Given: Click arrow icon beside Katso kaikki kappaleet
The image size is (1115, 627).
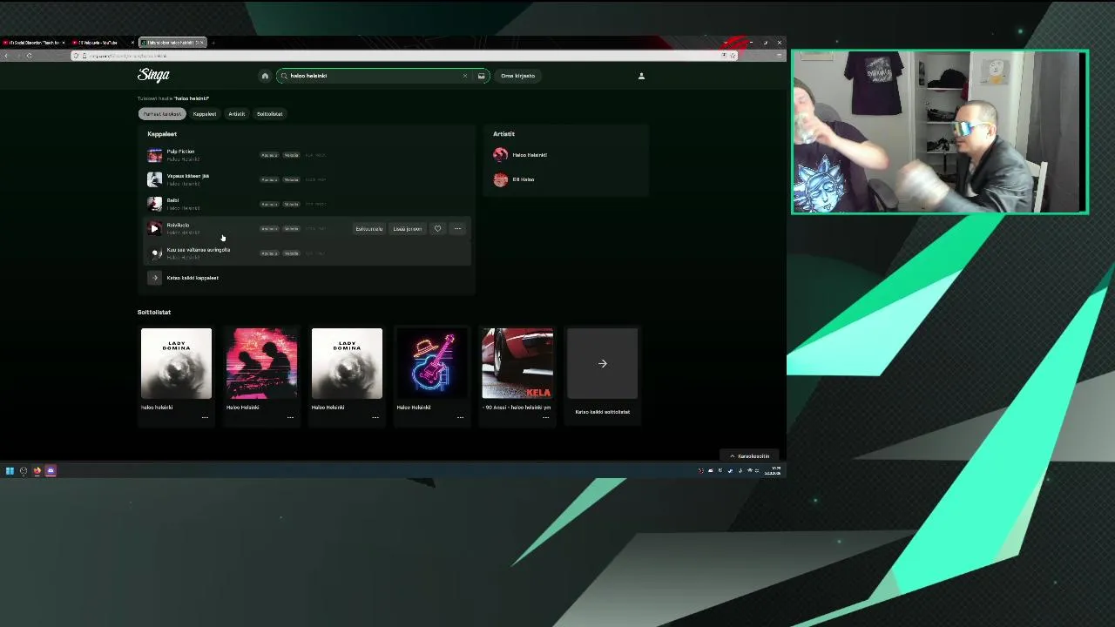Looking at the screenshot, I should 155,278.
